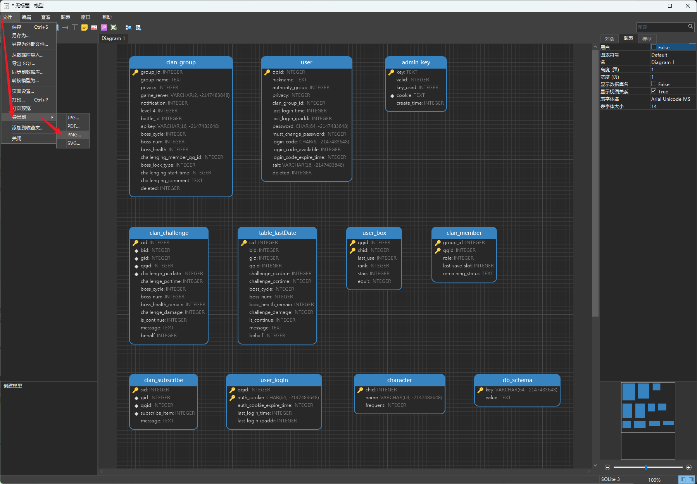The width and height of the screenshot is (697, 484).
Task: Open the 表字体名 Arial Unicode MS dropdown
Action: pyautogui.click(x=673, y=99)
